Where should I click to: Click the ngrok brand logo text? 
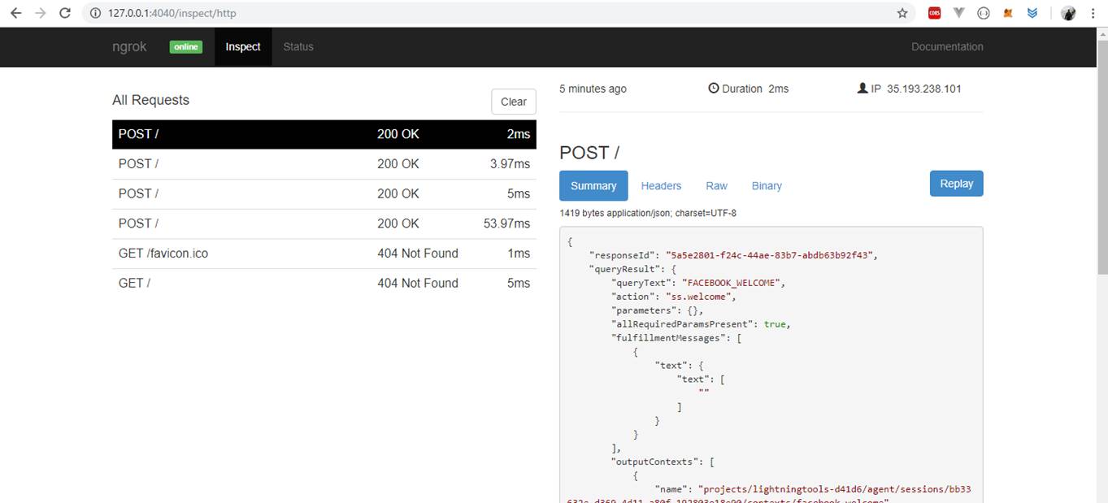(x=129, y=47)
